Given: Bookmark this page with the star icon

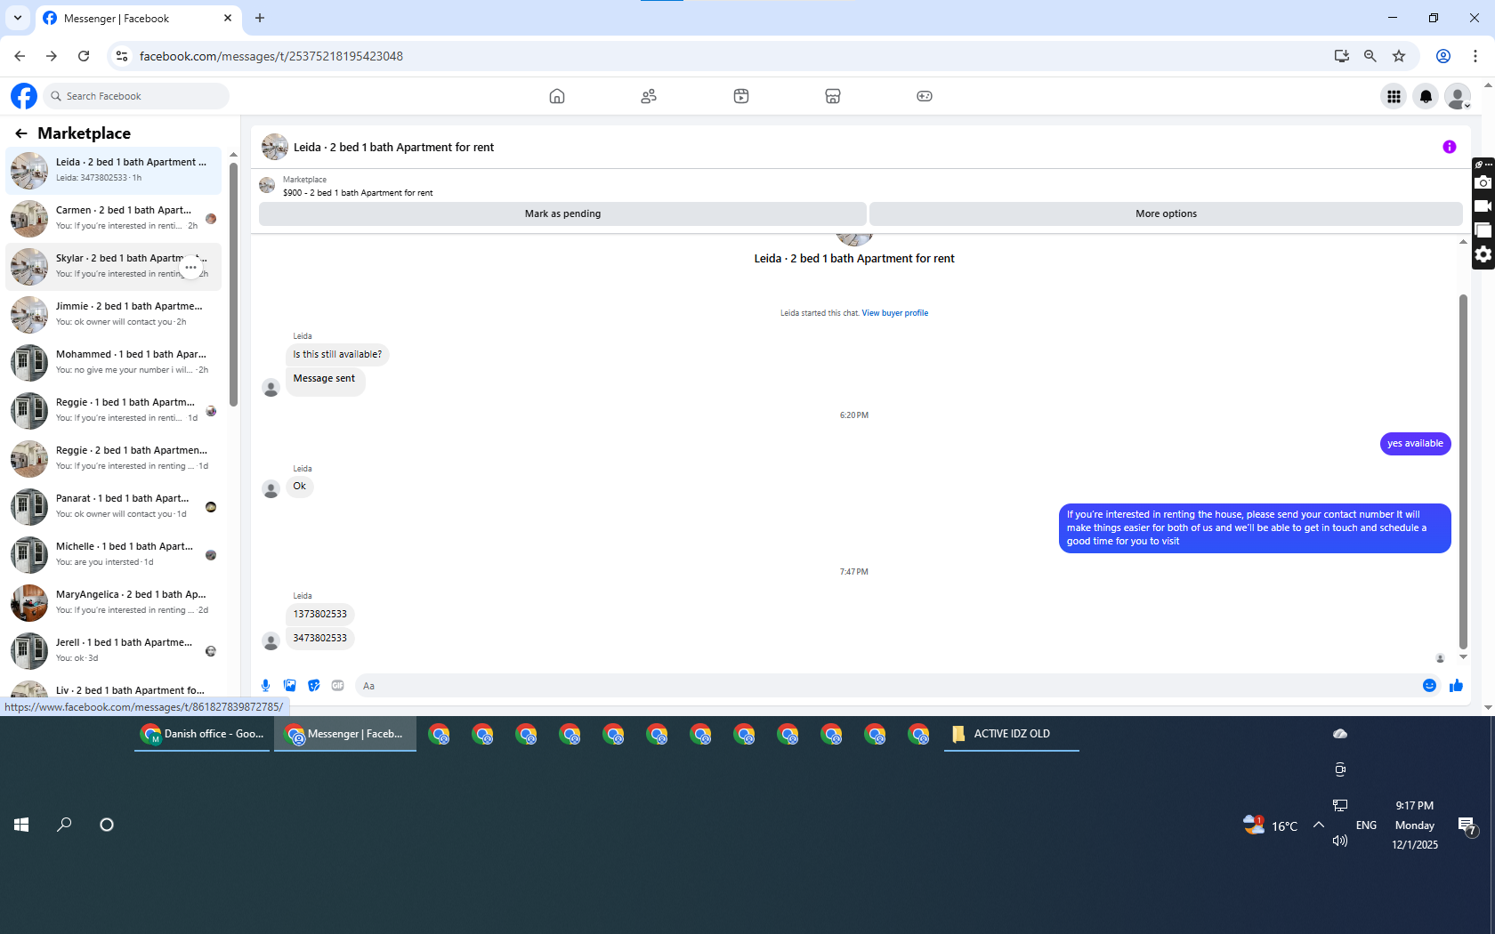Looking at the screenshot, I should click(1399, 56).
